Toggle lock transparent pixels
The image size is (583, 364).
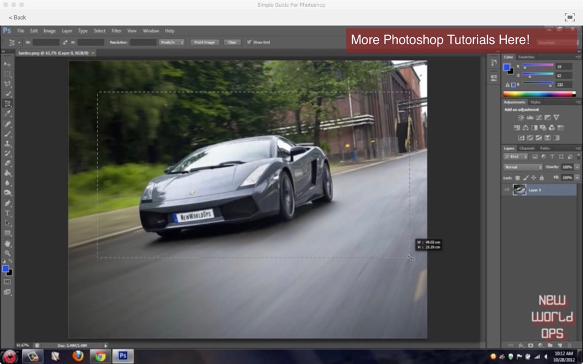pos(517,178)
